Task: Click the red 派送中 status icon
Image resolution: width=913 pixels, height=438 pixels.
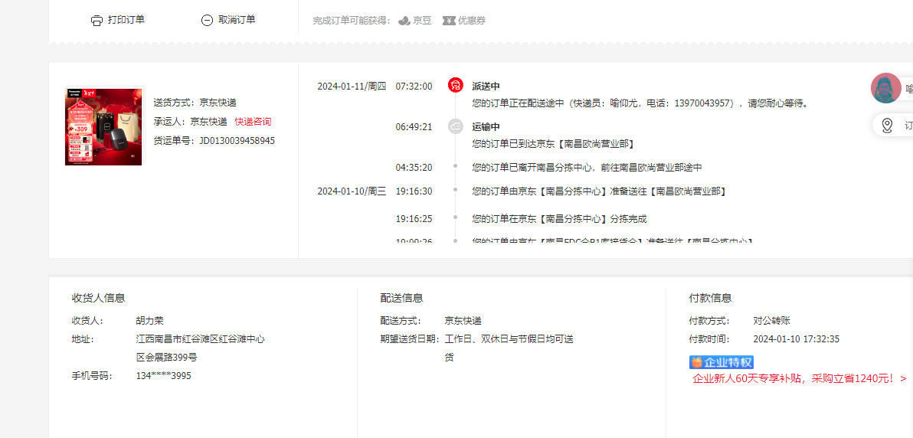Action: click(455, 85)
